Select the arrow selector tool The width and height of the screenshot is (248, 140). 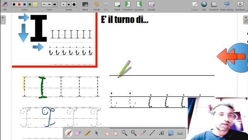tap(96, 133)
